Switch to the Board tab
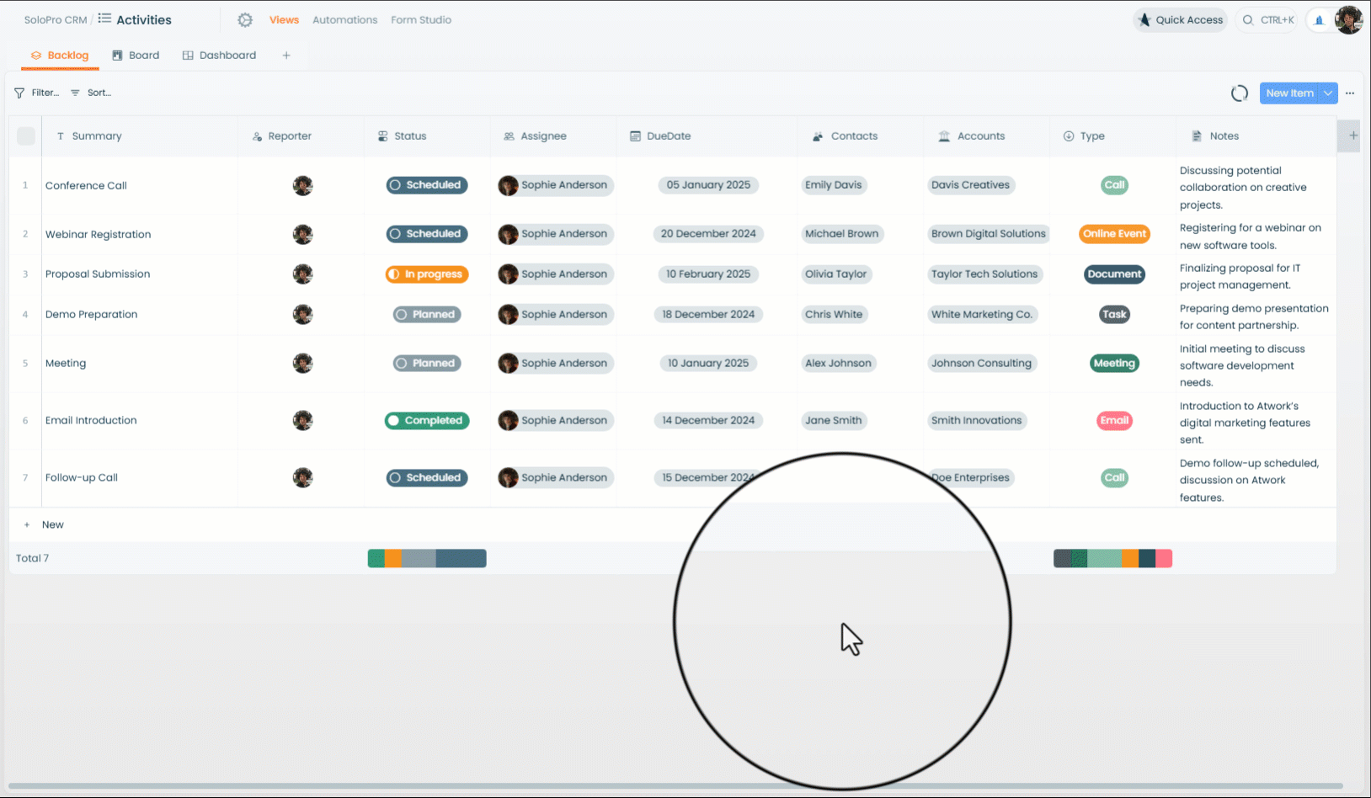 [136, 56]
